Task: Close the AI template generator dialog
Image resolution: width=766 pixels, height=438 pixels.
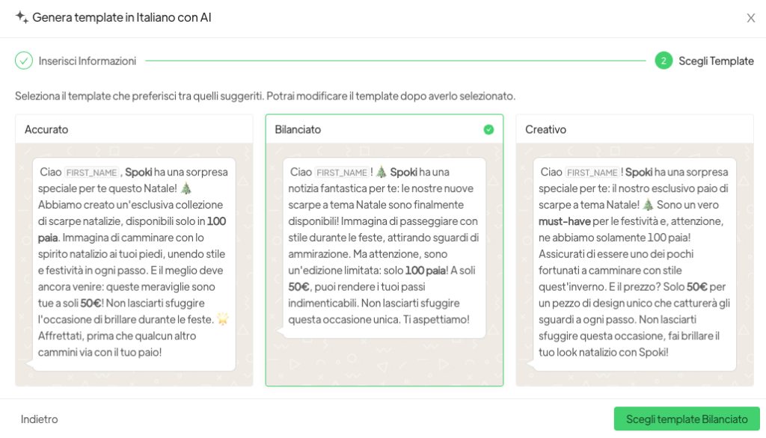Action: (x=751, y=18)
